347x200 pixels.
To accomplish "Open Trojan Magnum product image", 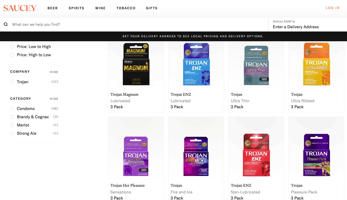I will click(x=136, y=64).
